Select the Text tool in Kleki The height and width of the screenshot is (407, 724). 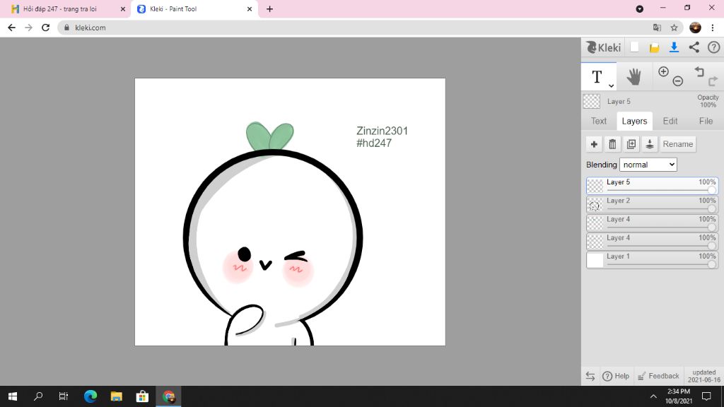(597, 76)
